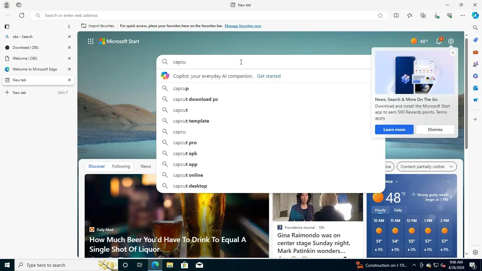
Task: Open tab actions menu icon
Action: 7,26
